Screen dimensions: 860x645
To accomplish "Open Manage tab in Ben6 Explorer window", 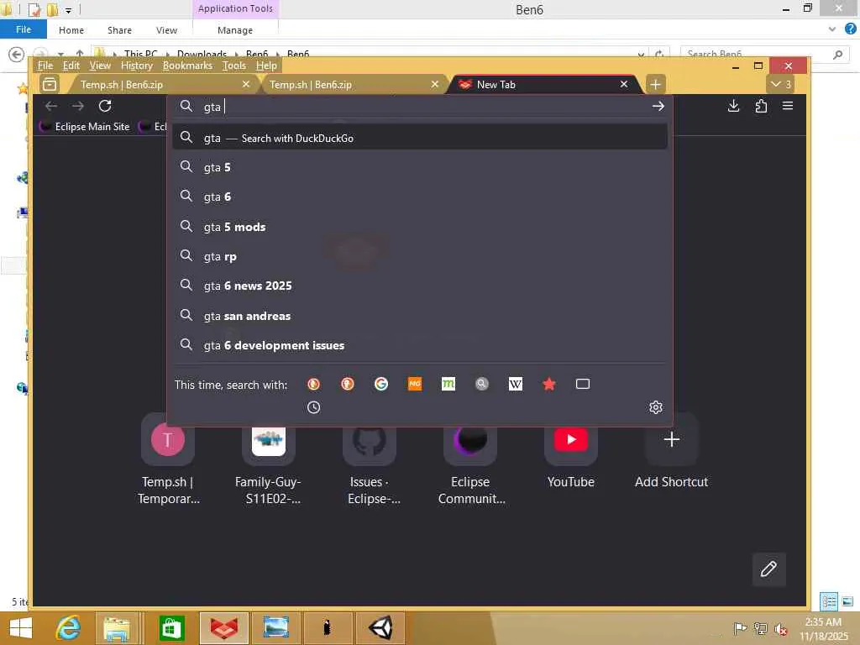I will [235, 30].
